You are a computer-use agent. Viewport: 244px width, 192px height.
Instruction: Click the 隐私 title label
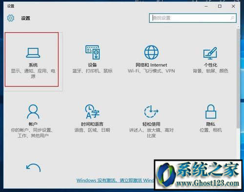(211, 124)
